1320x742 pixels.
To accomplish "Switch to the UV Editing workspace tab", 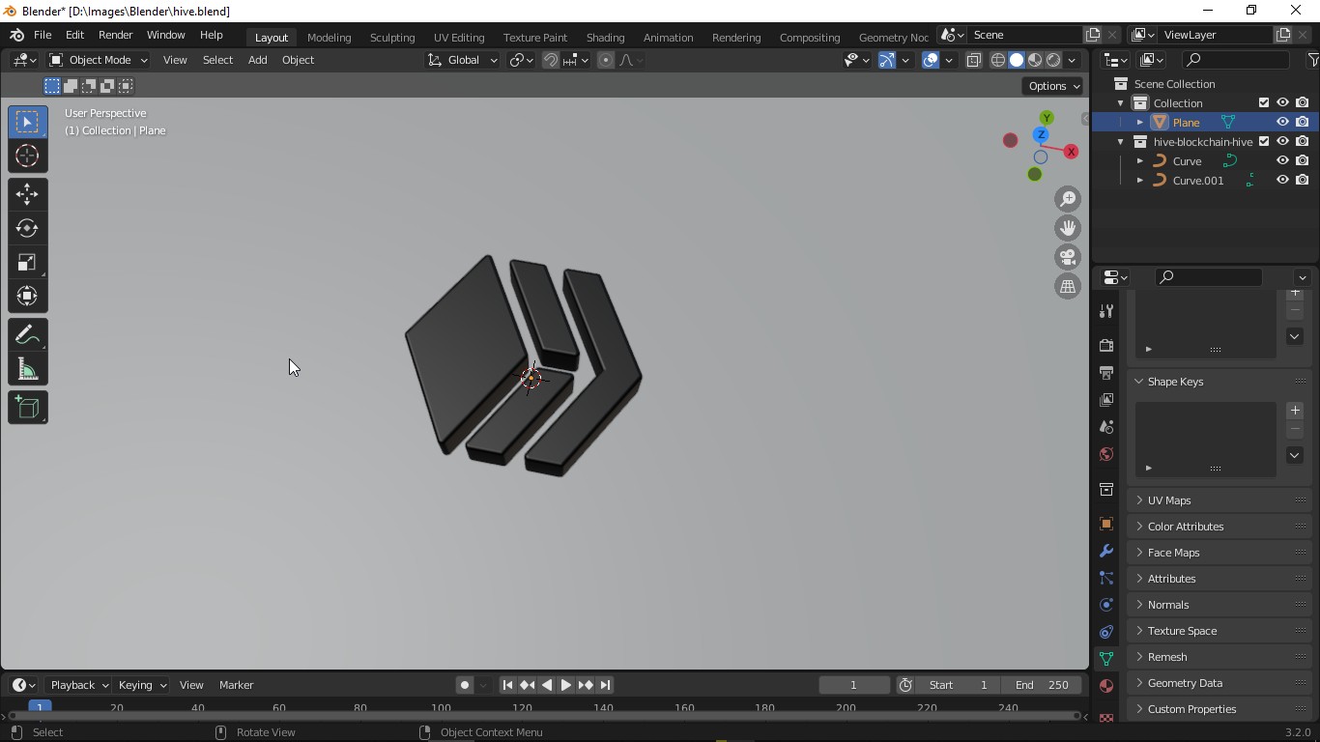I will pyautogui.click(x=459, y=37).
